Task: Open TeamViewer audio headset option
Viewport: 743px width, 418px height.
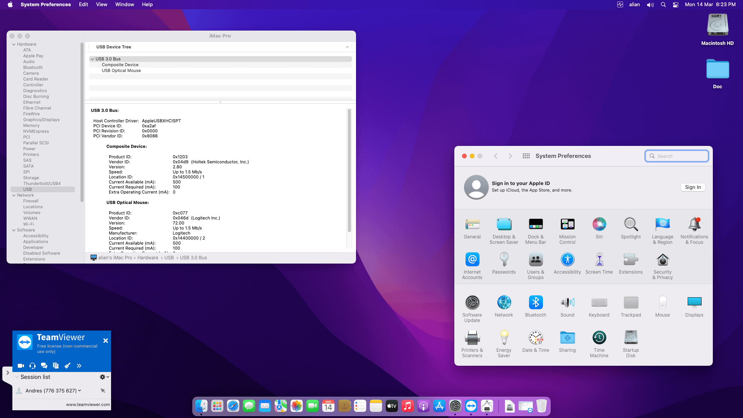Action: point(33,366)
